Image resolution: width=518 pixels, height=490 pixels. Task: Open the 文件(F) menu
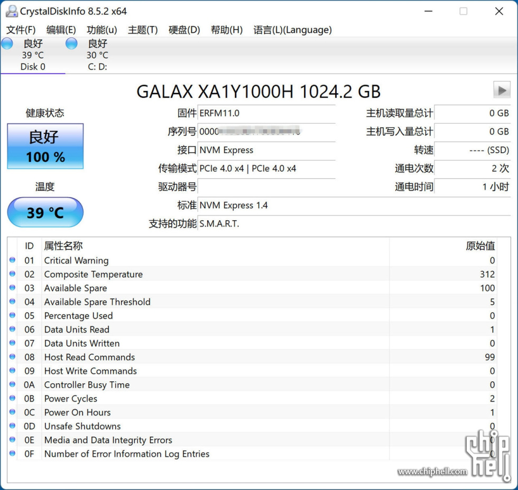(x=21, y=30)
